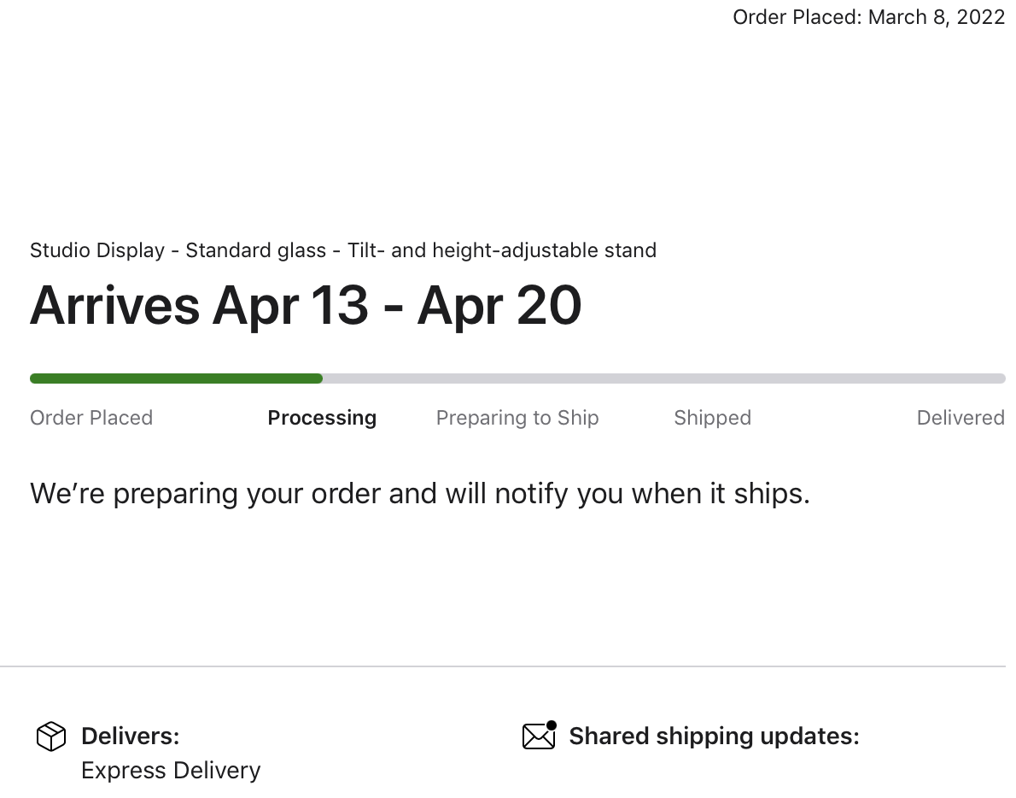The width and height of the screenshot is (1016, 798).
Task: Select the Delivered status marker
Action: 961,418
